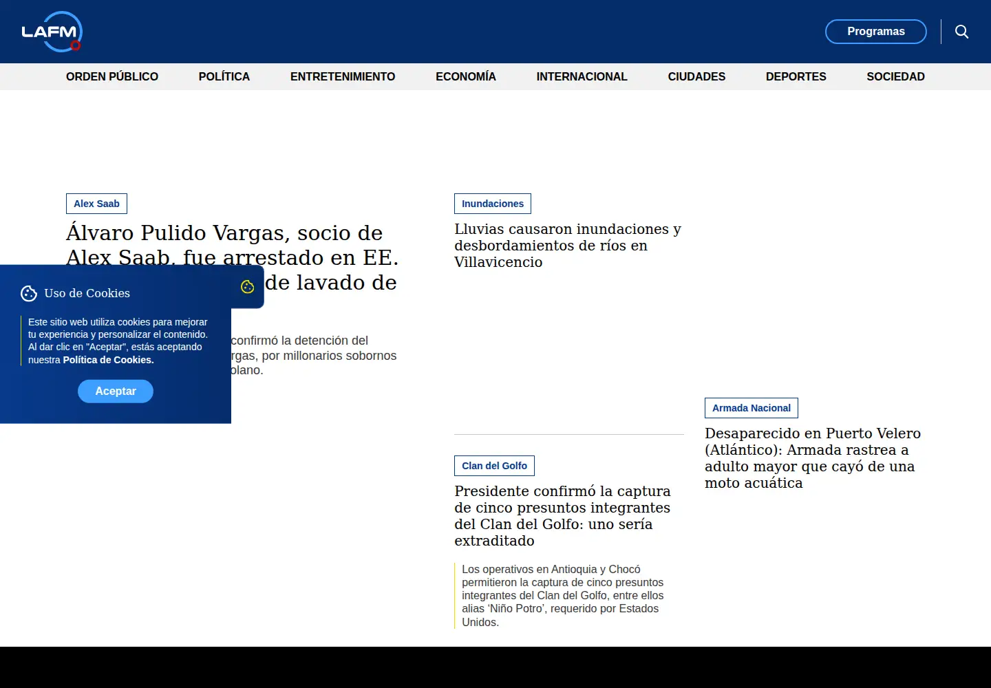Open the Álvaro Pulido Vargas headline

coord(233,245)
